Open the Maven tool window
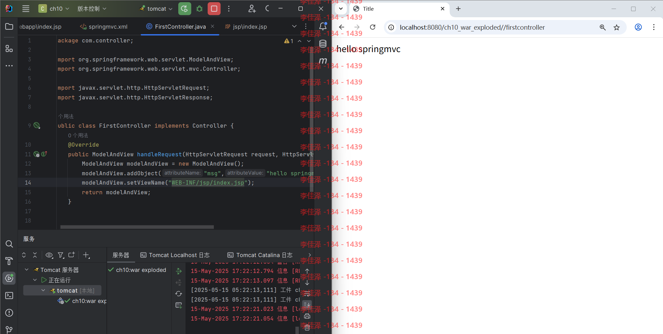The width and height of the screenshot is (663, 334). 323,61
